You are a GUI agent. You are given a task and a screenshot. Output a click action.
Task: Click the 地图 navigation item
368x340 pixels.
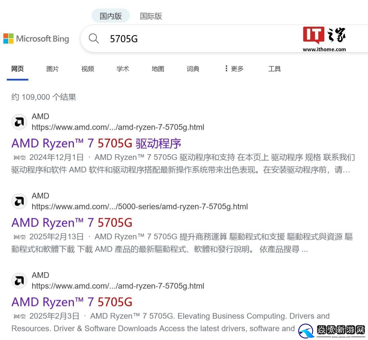coord(158,69)
